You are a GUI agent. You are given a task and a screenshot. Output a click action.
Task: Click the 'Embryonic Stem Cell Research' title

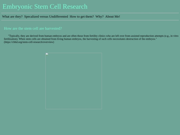tap(45, 7)
